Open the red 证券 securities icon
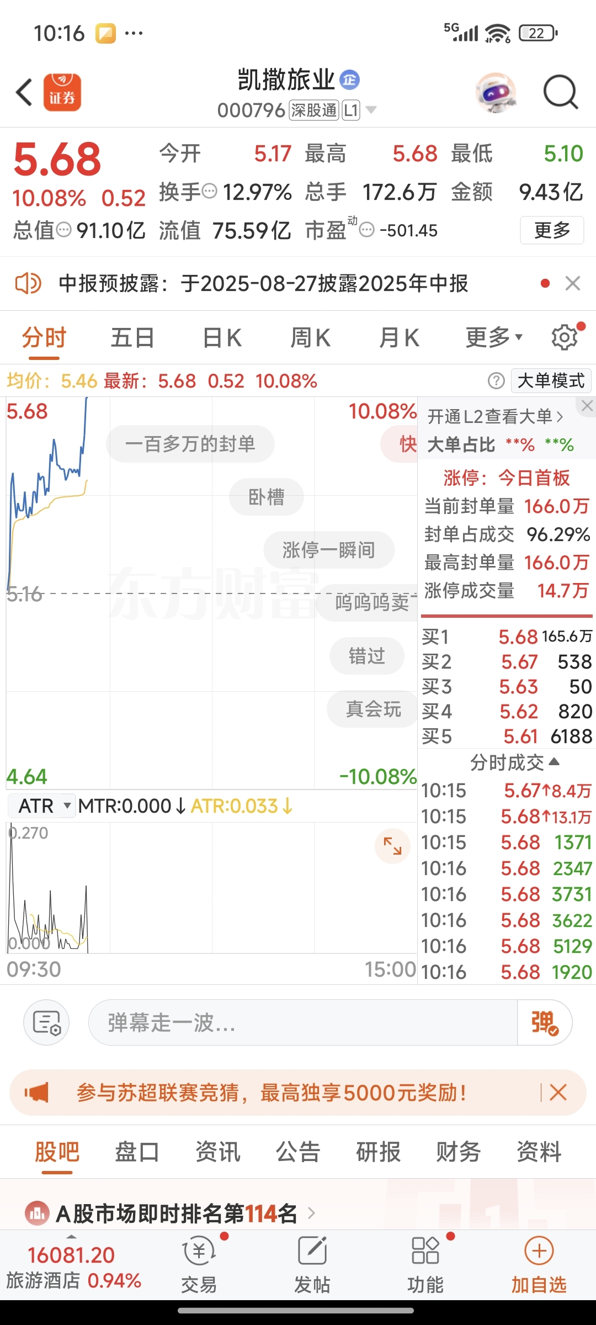The height and width of the screenshot is (1325, 596). [x=62, y=92]
